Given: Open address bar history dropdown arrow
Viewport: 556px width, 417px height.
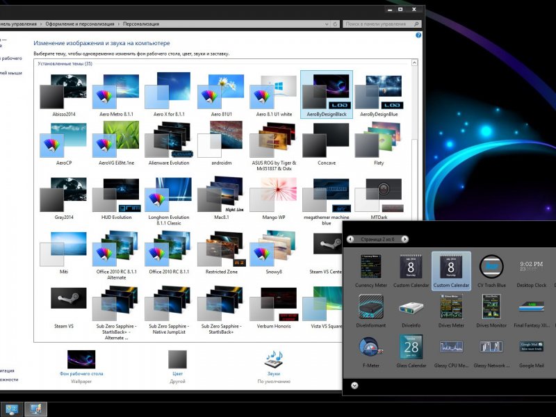Looking at the screenshot, I should point(327,24).
